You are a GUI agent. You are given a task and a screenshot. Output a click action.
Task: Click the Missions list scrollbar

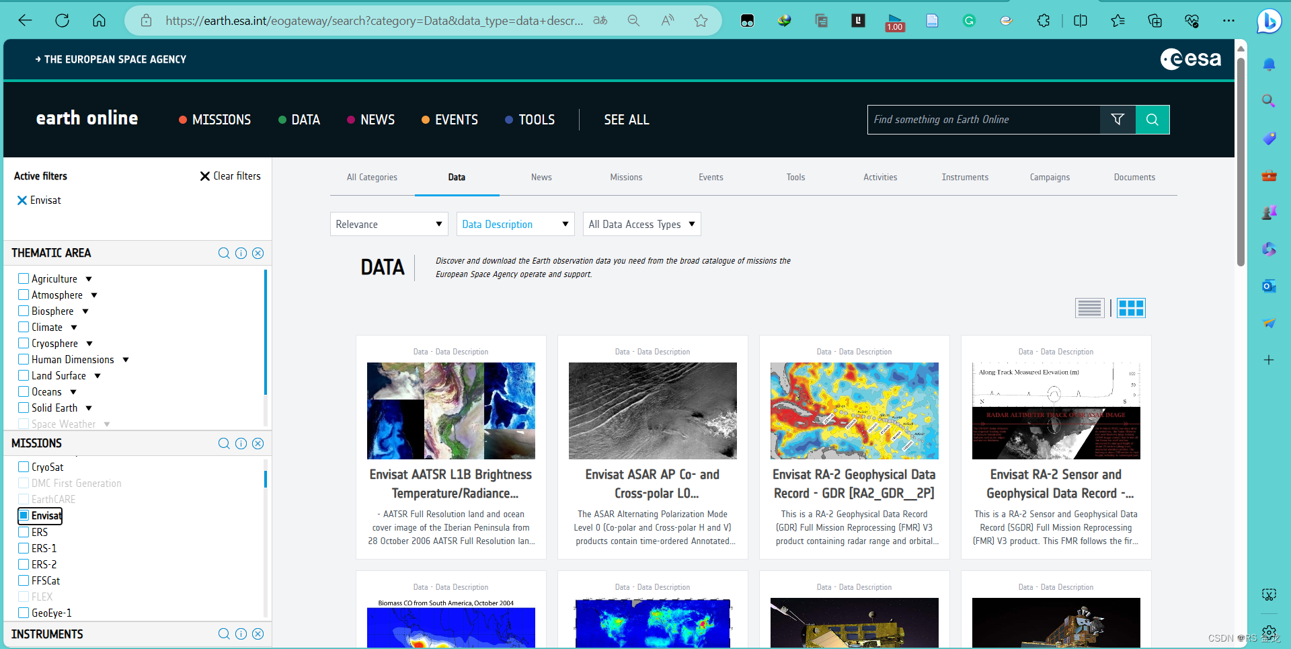[266, 479]
